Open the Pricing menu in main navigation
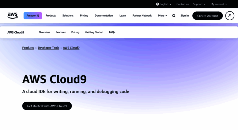Viewport: 238px width, 130px height. 84,16
